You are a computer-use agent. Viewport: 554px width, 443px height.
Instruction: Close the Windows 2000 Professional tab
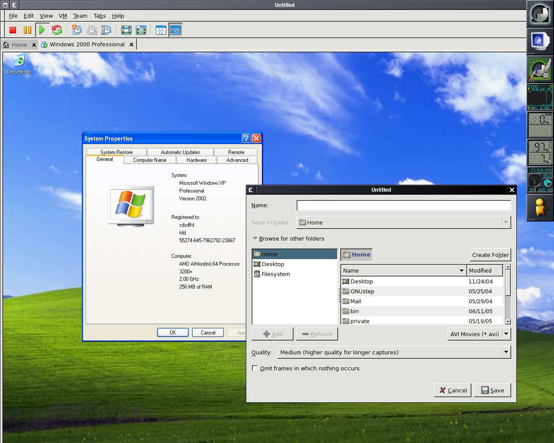(x=131, y=44)
